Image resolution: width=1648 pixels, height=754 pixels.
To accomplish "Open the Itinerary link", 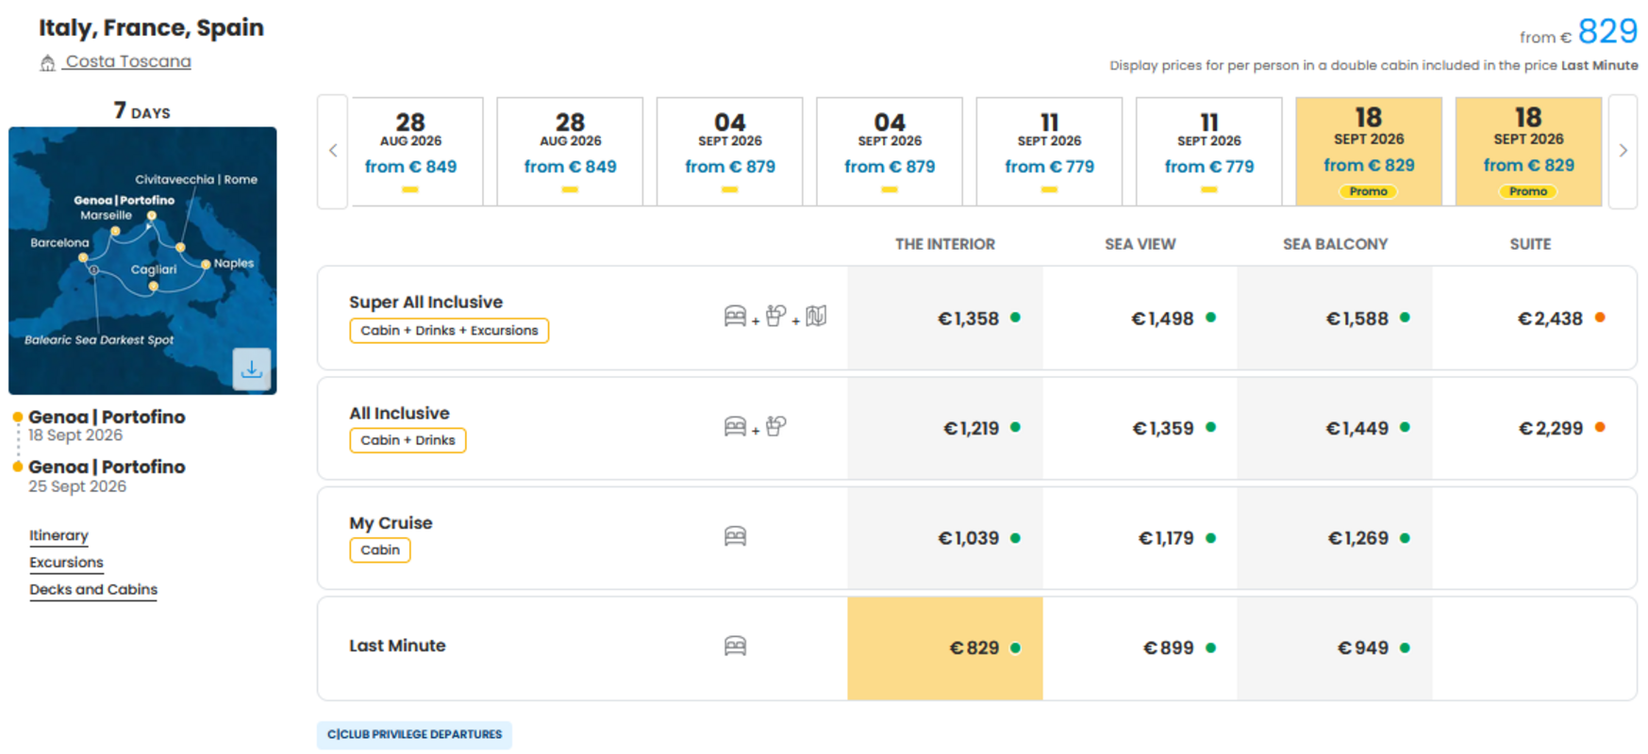I will point(58,535).
